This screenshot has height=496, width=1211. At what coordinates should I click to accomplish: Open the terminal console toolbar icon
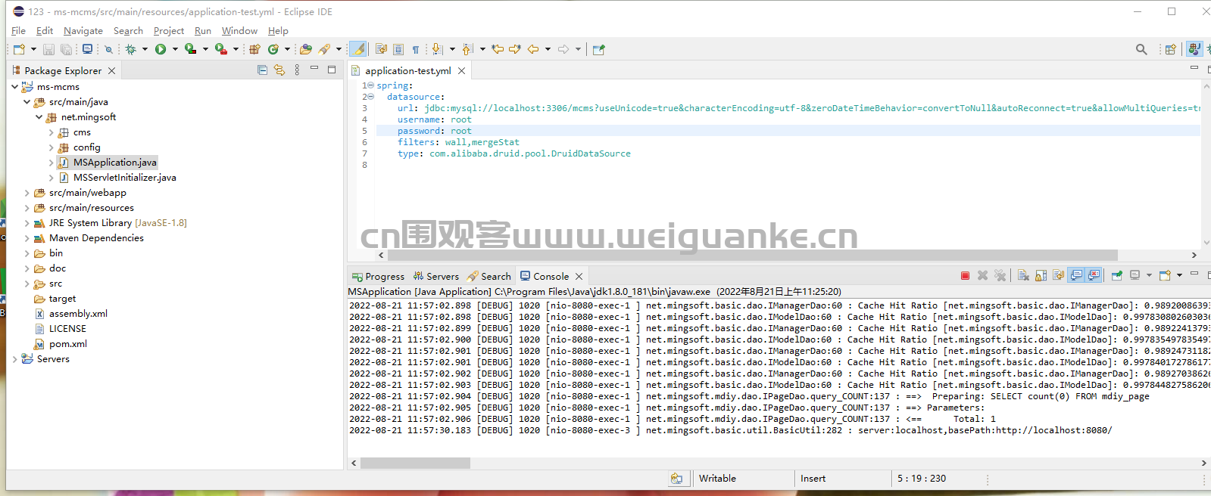(87, 49)
